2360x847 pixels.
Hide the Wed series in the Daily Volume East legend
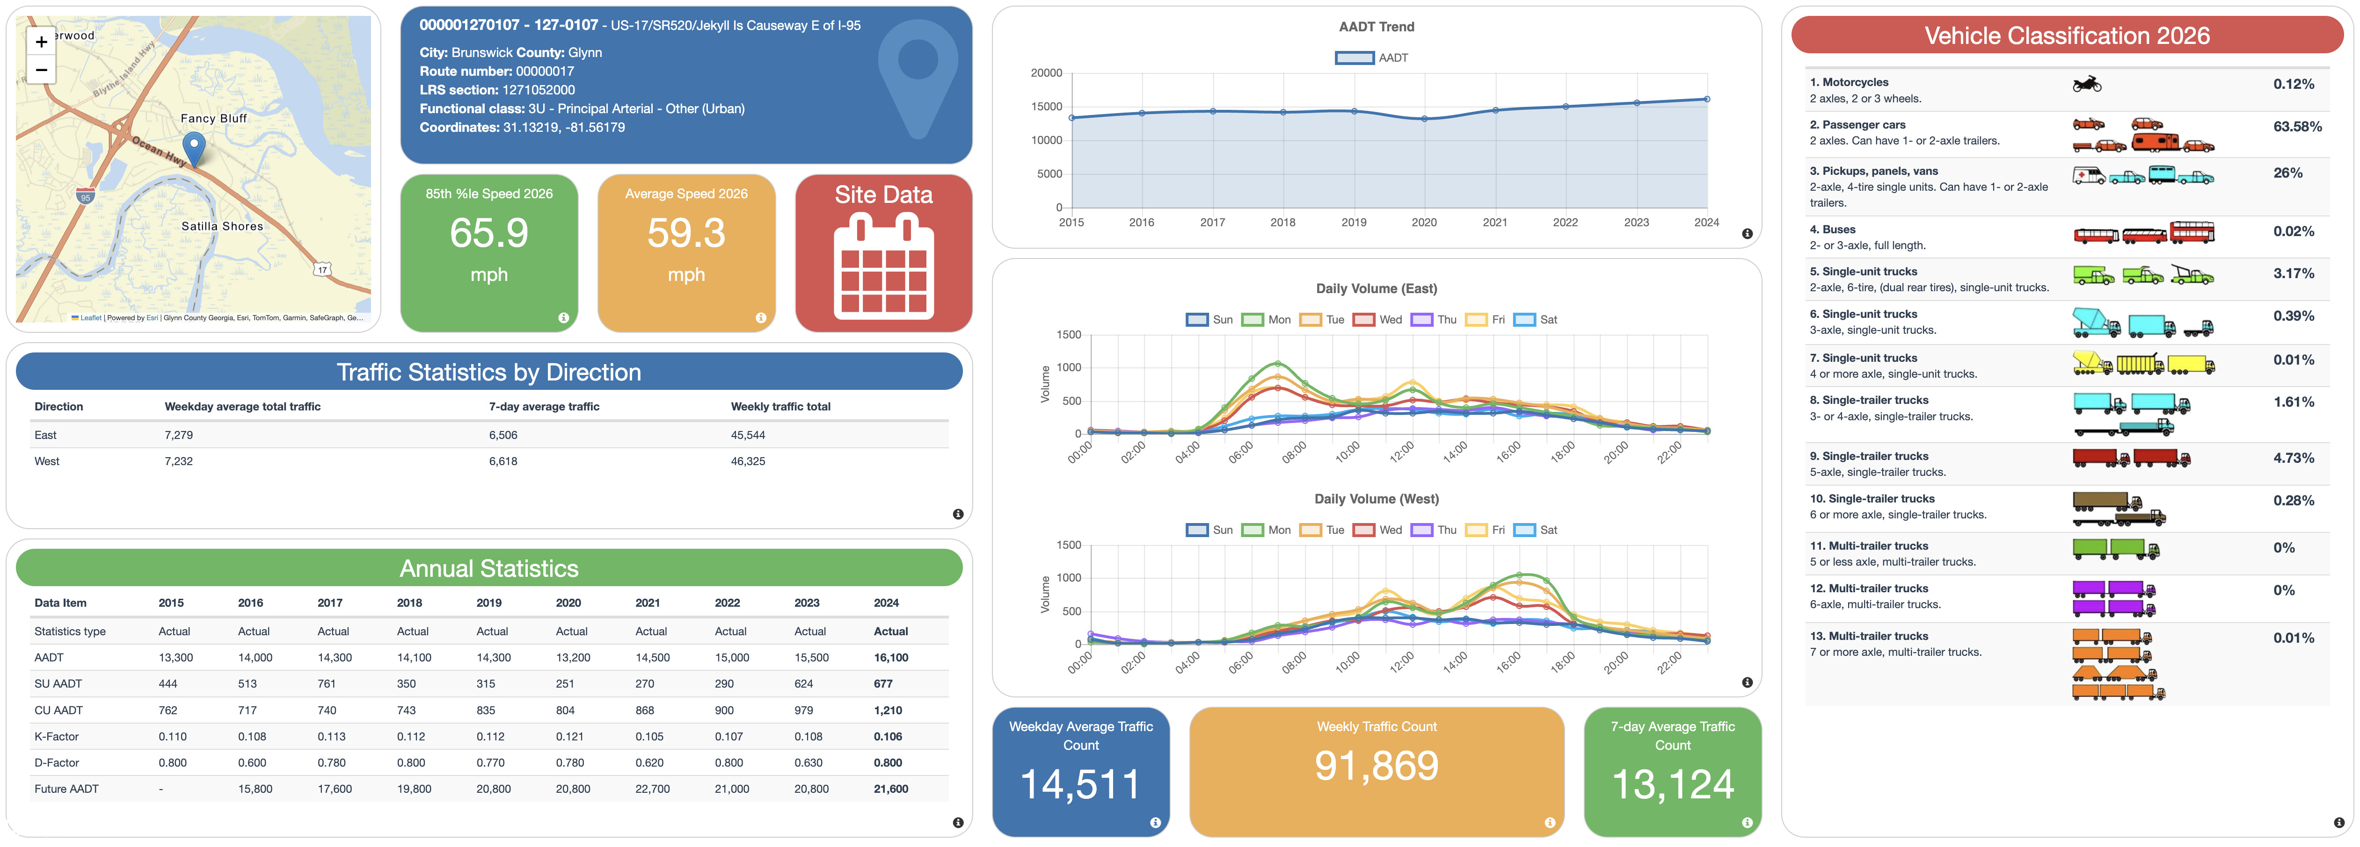coord(1364,320)
